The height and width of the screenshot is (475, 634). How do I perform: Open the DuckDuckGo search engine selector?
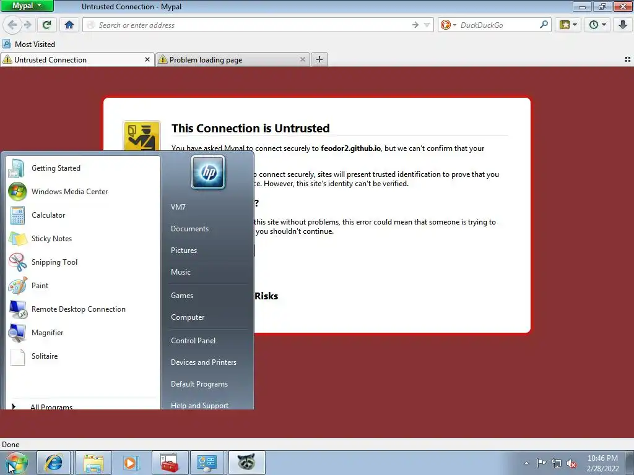[448, 25]
